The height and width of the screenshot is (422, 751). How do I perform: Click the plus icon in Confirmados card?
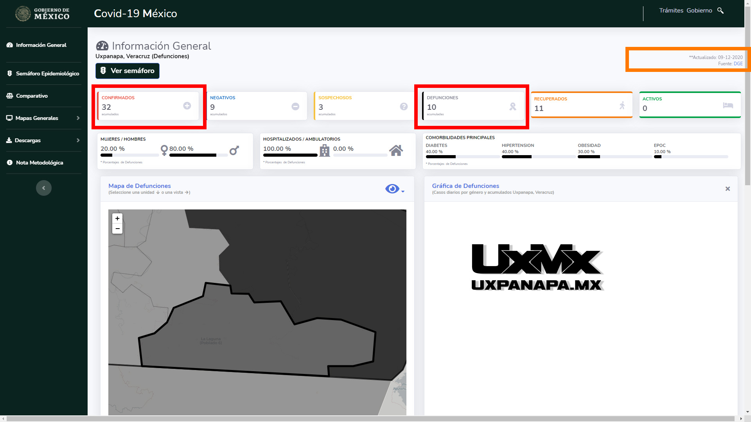[x=187, y=106]
